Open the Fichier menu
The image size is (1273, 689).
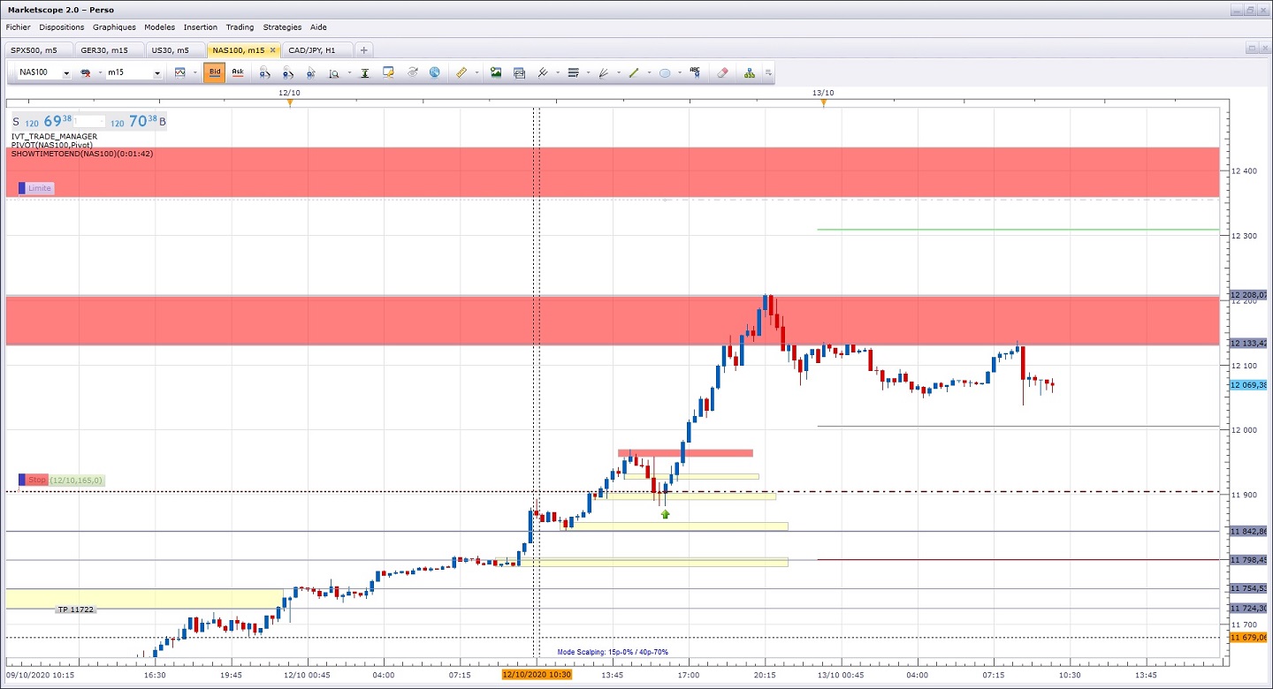tap(19, 27)
